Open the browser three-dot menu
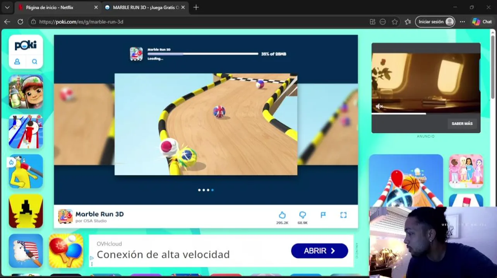The image size is (497, 278). coord(462,22)
